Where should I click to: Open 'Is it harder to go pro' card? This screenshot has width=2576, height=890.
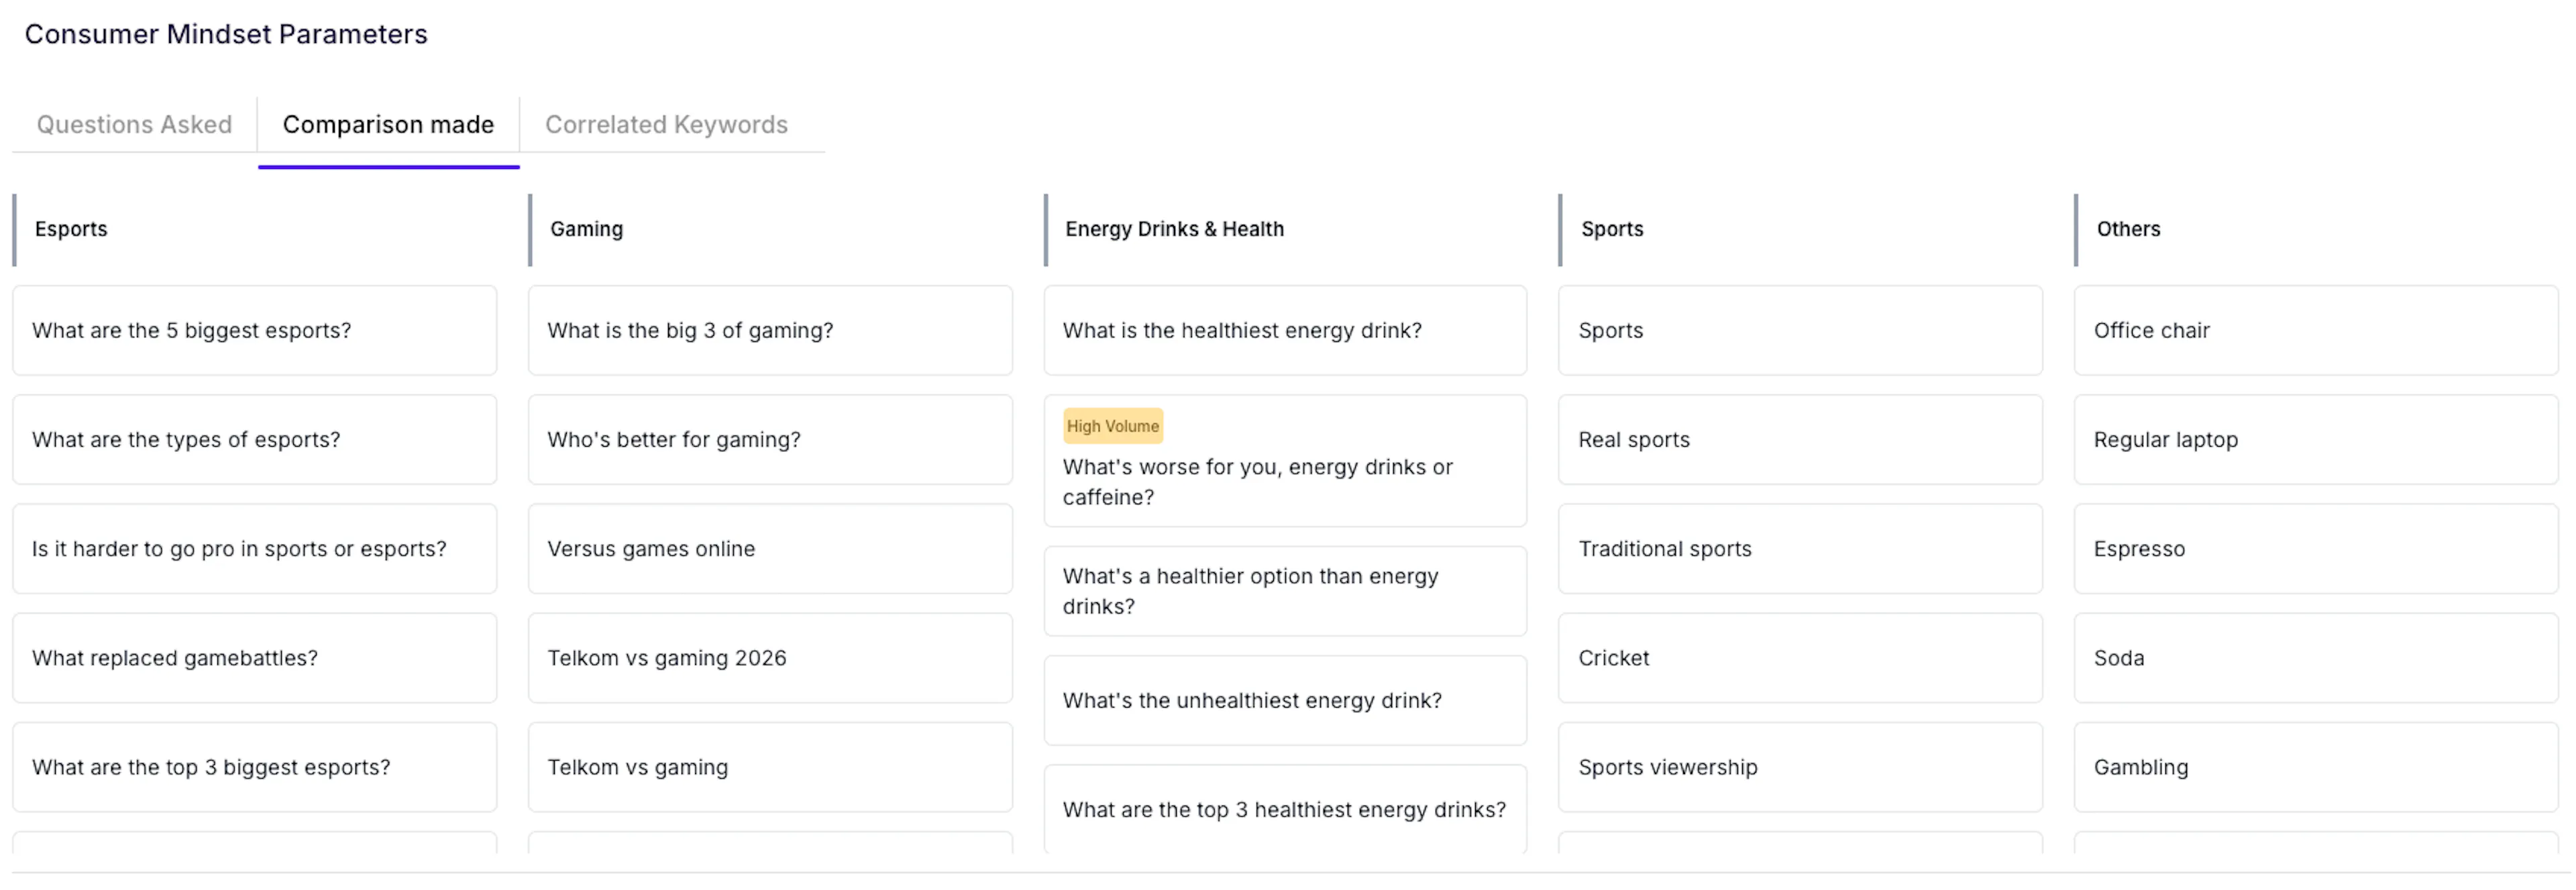(x=254, y=549)
